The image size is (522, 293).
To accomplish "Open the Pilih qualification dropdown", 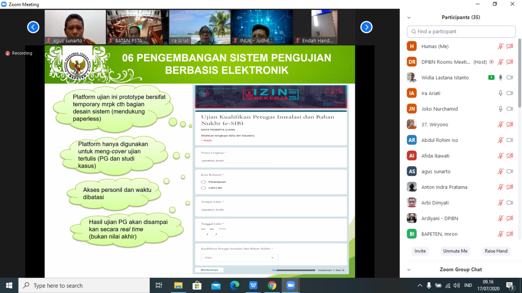I will pos(240,258).
